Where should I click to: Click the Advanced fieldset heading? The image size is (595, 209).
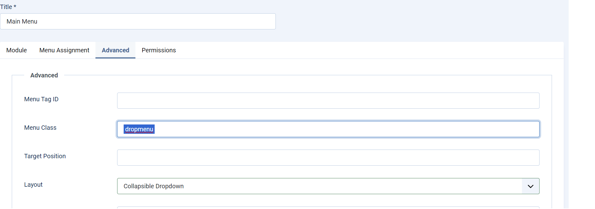(x=44, y=75)
